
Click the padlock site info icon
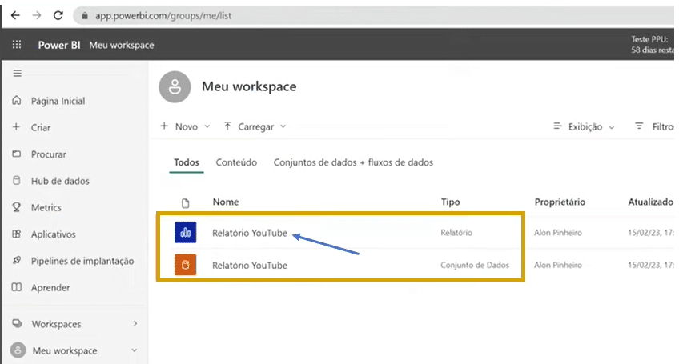[x=85, y=15]
